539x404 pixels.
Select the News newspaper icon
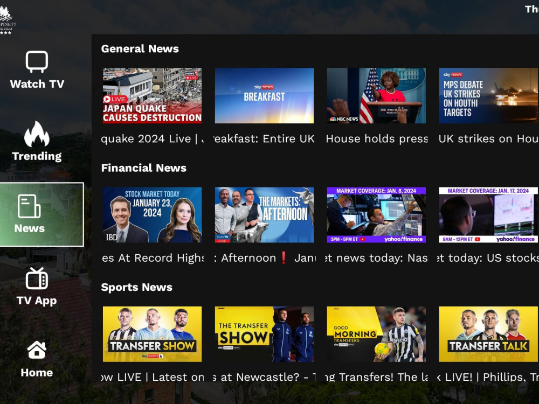click(29, 206)
